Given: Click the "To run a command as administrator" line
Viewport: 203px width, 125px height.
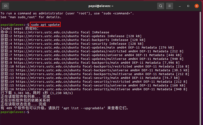Looking at the screenshot, I should tap(67, 13).
